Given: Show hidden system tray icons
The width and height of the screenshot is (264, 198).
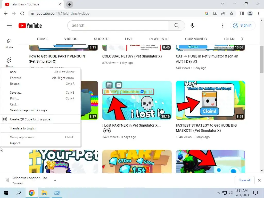Looking at the screenshot, I should tap(218, 193).
